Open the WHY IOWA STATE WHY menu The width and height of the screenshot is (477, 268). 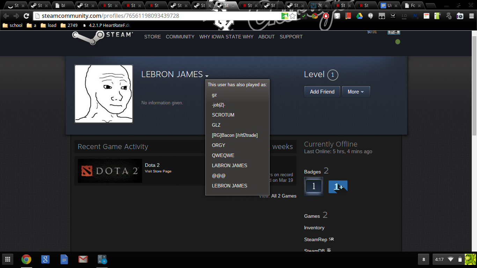coord(226,37)
